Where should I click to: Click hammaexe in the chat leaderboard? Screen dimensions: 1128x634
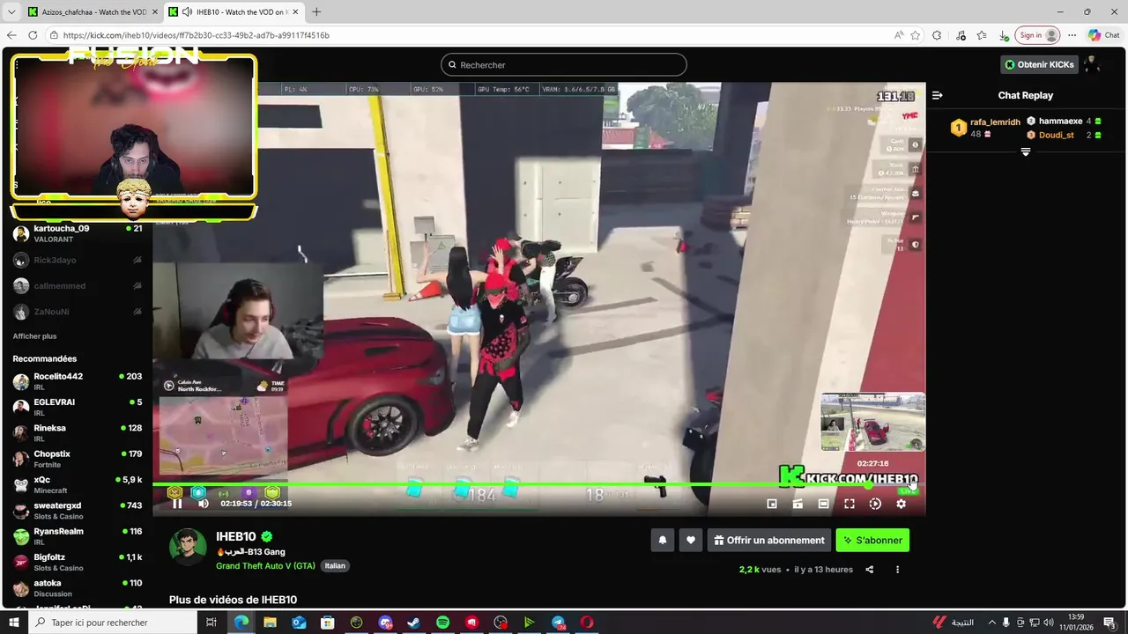[x=1060, y=122]
